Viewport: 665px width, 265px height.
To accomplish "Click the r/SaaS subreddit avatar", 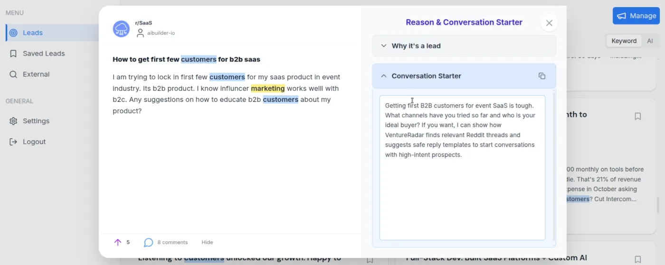I will [x=121, y=29].
